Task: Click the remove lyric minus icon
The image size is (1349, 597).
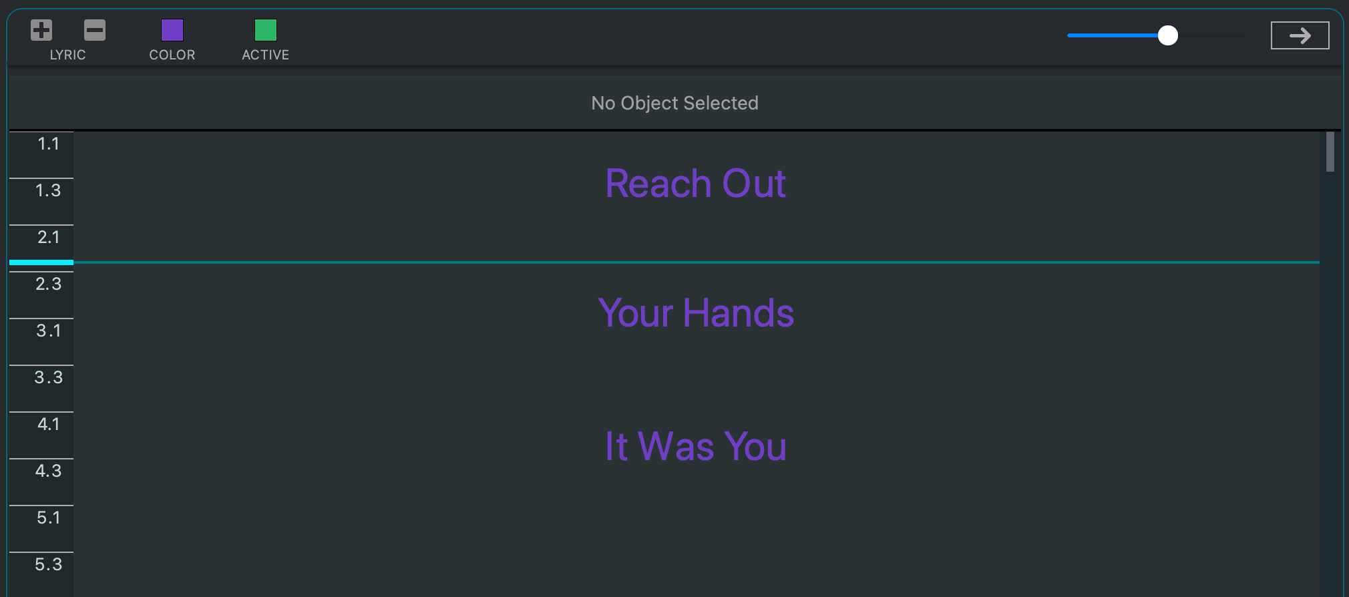Action: coord(93,29)
